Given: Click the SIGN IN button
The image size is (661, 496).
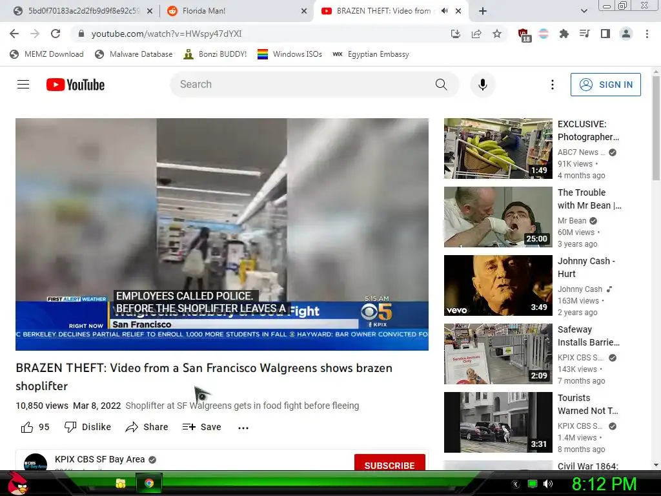Looking at the screenshot, I should pyautogui.click(x=605, y=85).
